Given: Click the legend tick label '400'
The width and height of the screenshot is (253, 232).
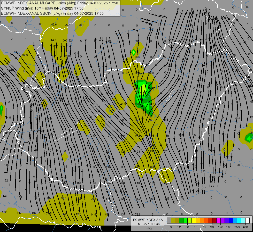Looking at the screenshot, I should [x=245, y=227].
